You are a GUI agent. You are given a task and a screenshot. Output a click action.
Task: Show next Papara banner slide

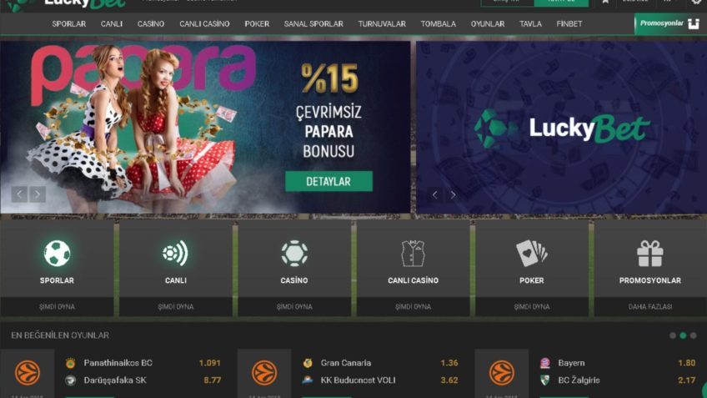click(38, 194)
